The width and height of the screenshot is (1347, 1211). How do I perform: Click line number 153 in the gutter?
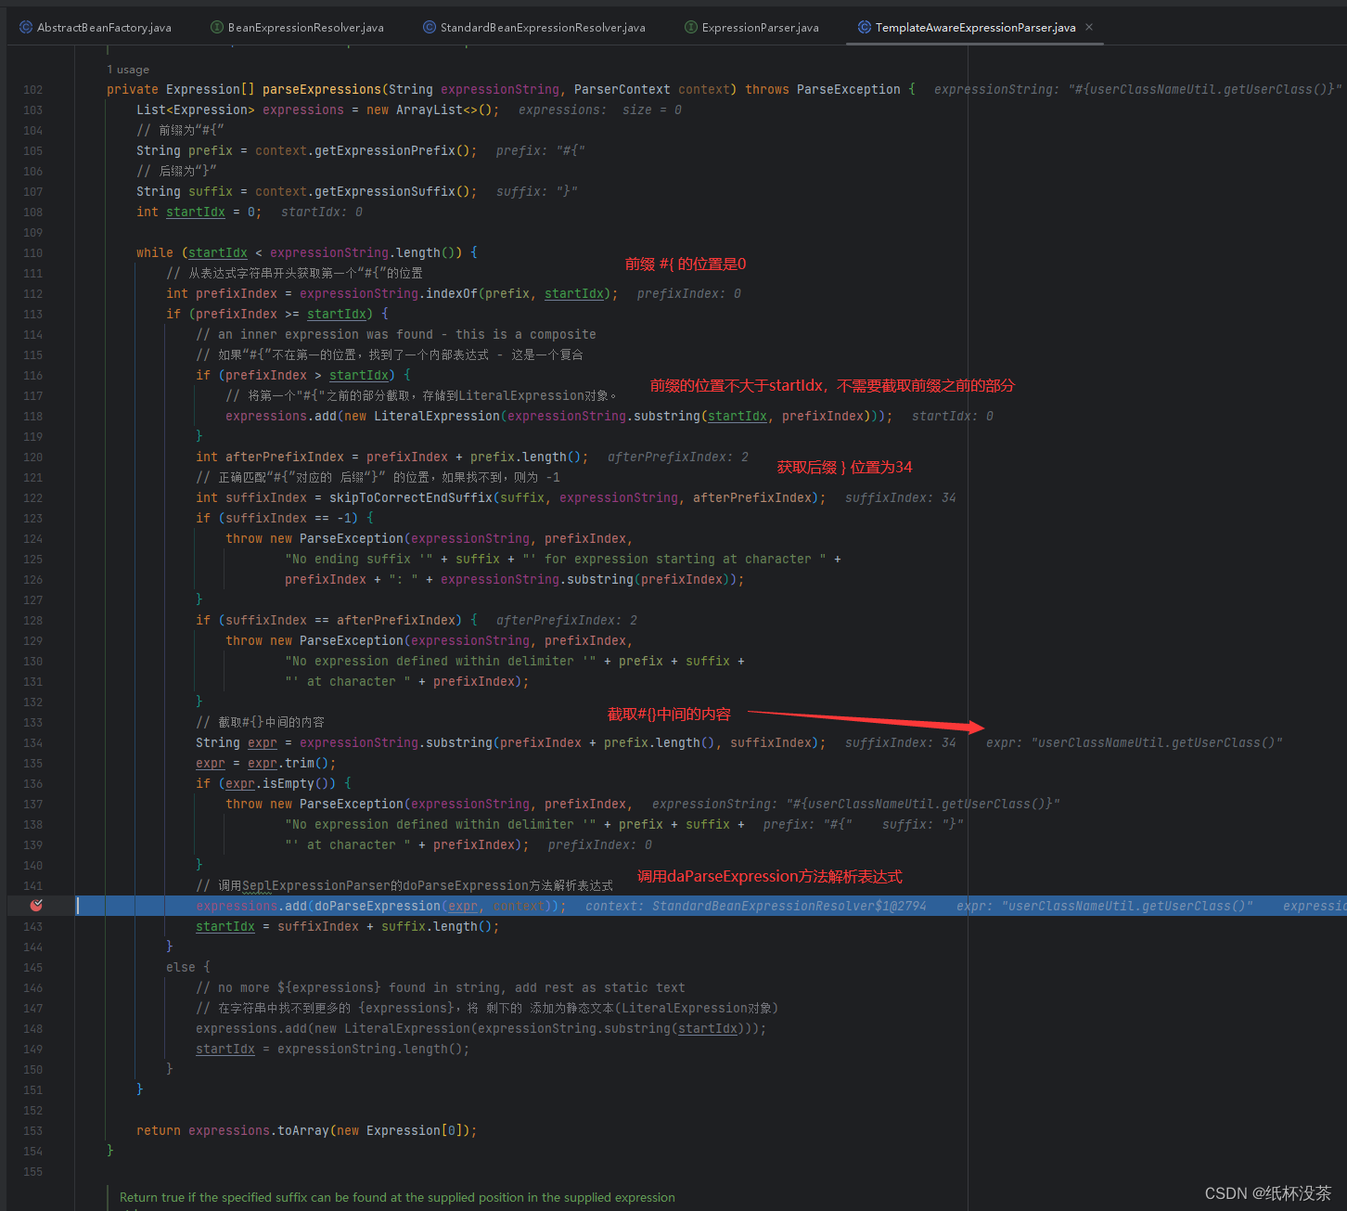pos(32,1131)
